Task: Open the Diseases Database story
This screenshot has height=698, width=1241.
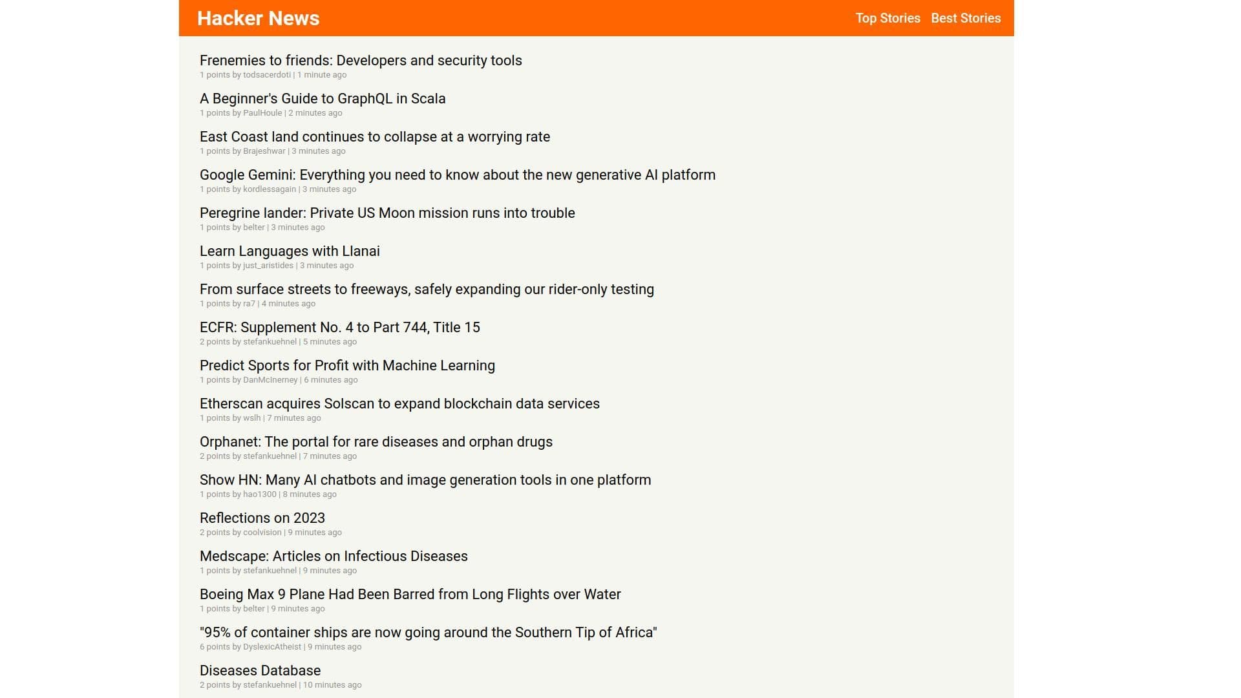Action: [260, 670]
